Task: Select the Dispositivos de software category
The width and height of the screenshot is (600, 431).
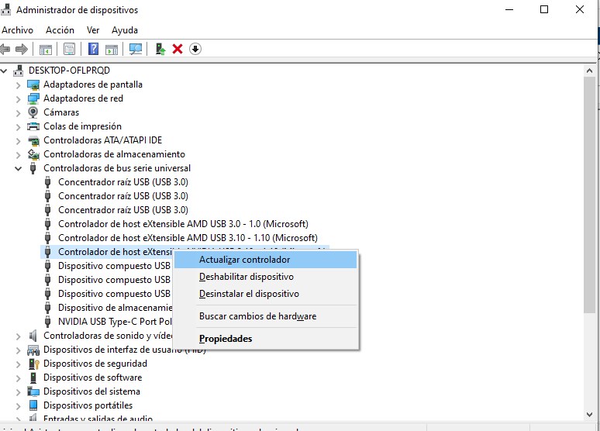Action: pyautogui.click(x=92, y=378)
